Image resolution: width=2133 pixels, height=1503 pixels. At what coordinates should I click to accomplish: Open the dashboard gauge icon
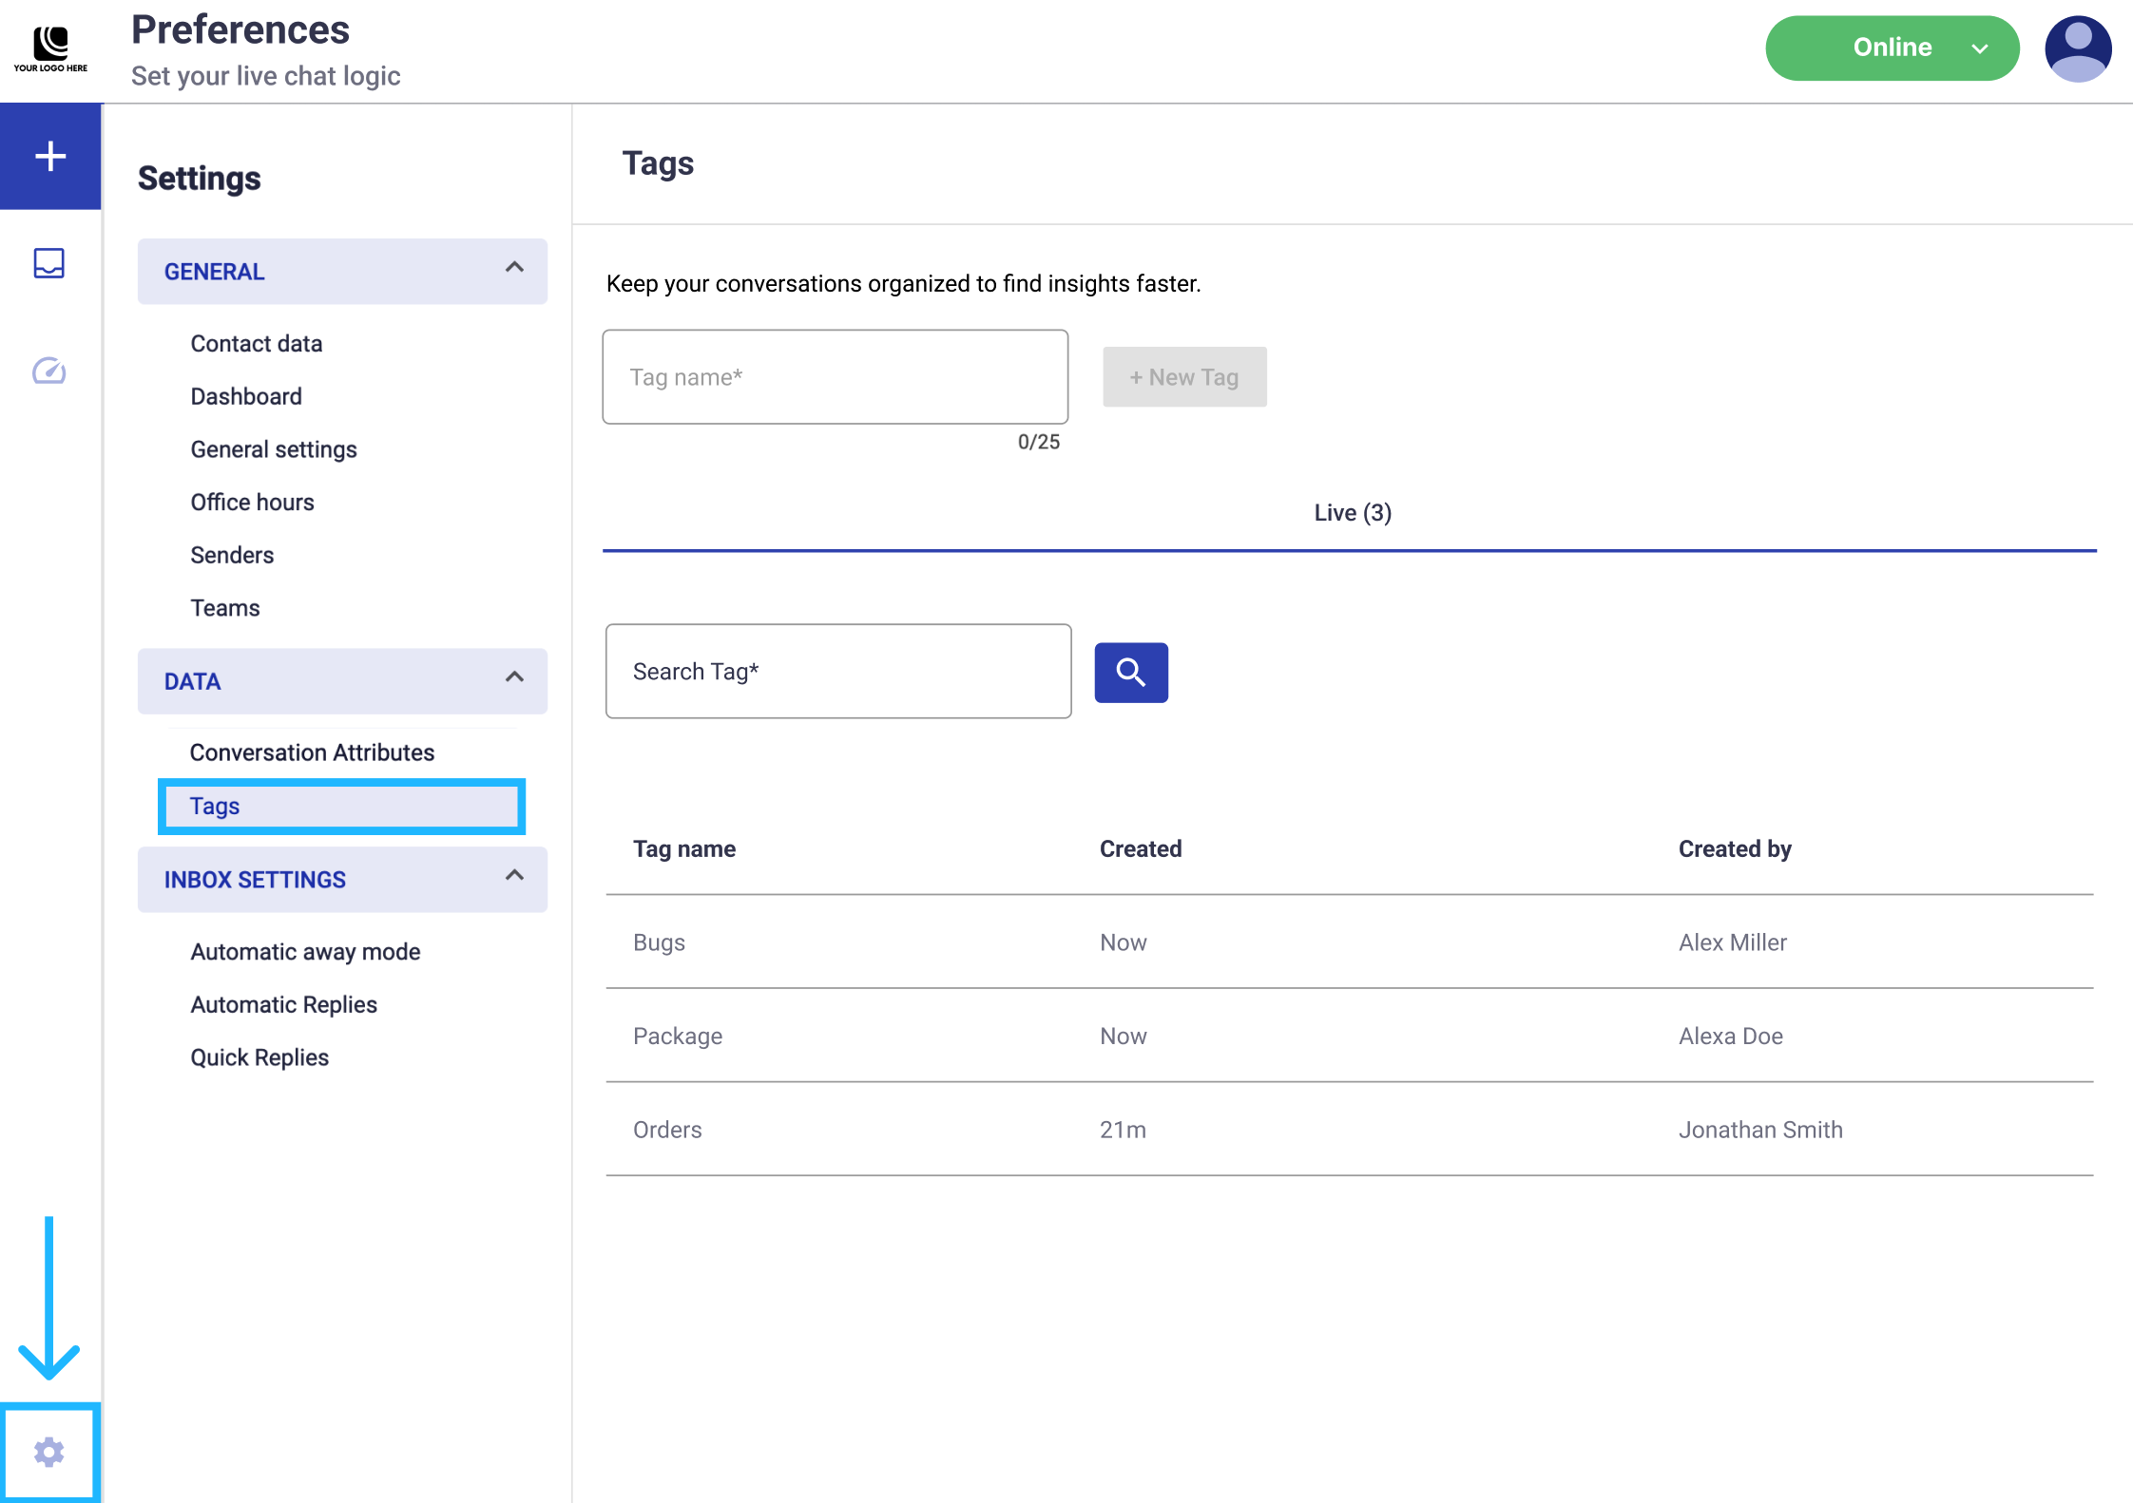[49, 371]
